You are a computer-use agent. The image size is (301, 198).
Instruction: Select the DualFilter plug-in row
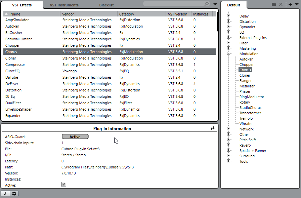tap(110, 103)
